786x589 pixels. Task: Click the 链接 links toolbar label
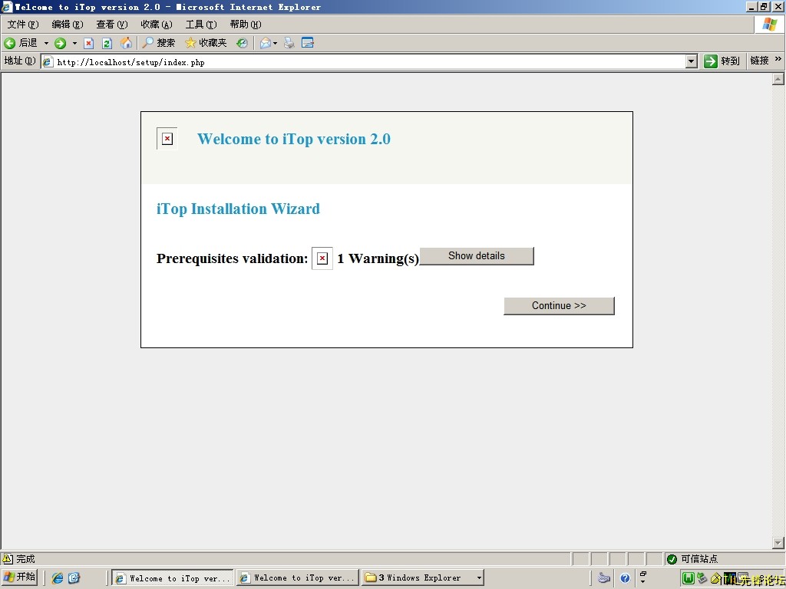coord(759,61)
